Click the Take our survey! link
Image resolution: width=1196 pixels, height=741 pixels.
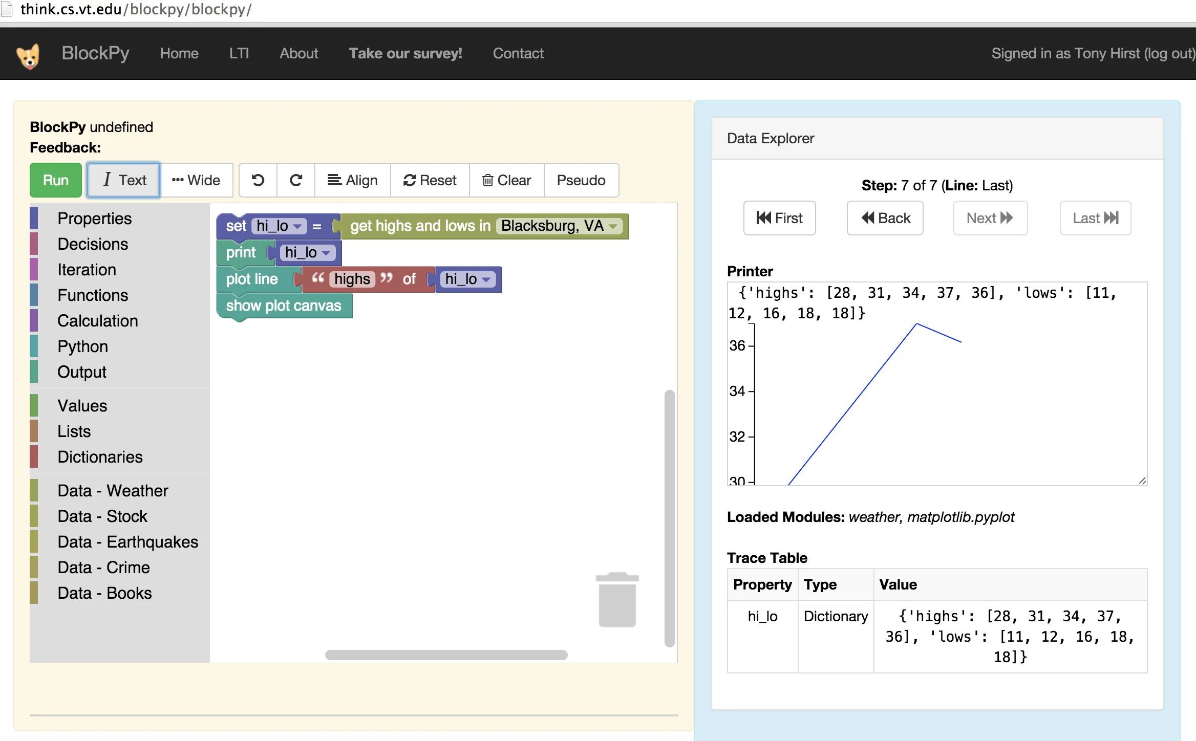click(x=405, y=53)
